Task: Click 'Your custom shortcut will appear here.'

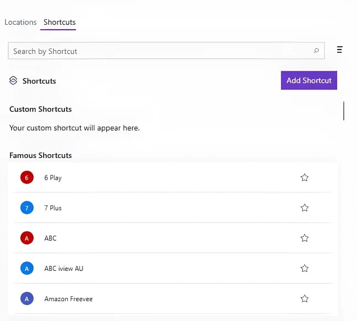Action: [x=74, y=128]
